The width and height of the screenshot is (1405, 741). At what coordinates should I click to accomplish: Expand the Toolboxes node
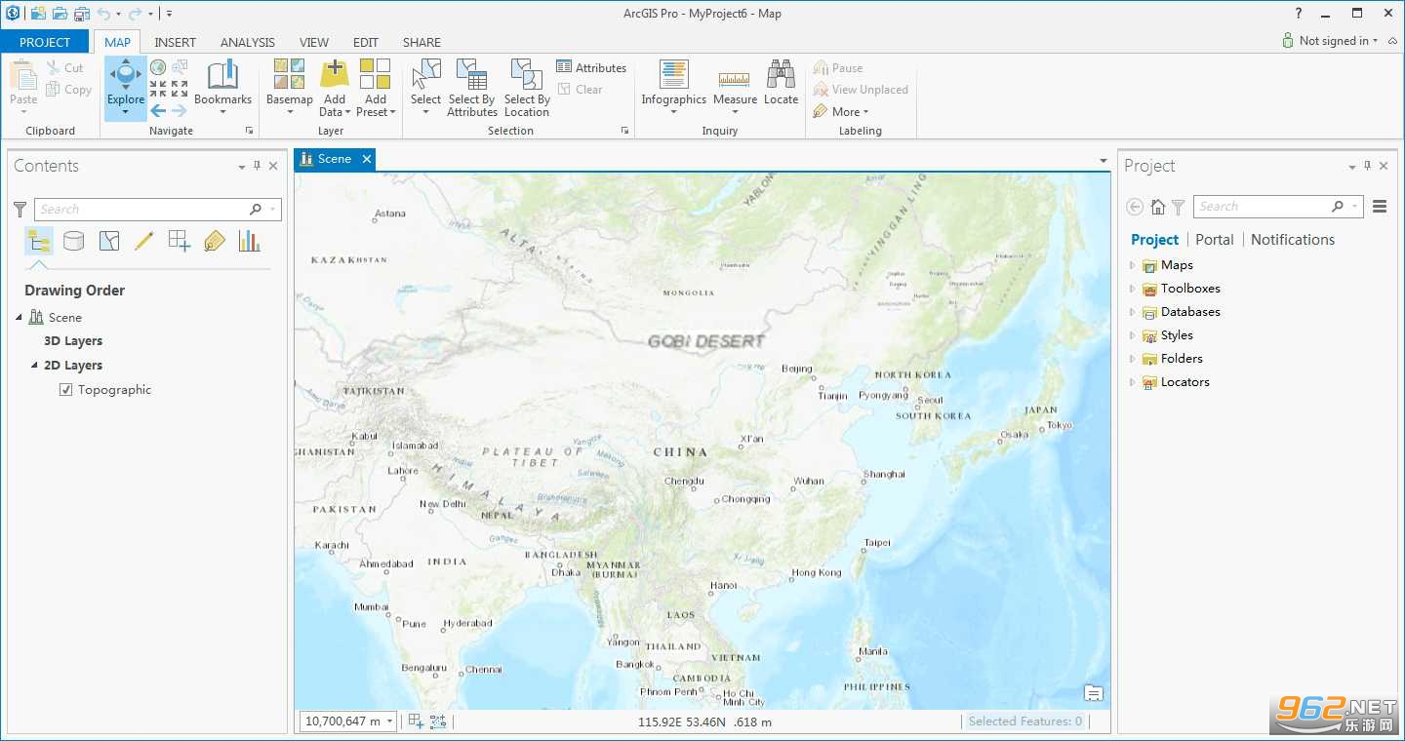[1133, 289]
